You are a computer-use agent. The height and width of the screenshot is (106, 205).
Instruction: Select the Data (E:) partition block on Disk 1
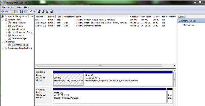[x=110, y=96]
